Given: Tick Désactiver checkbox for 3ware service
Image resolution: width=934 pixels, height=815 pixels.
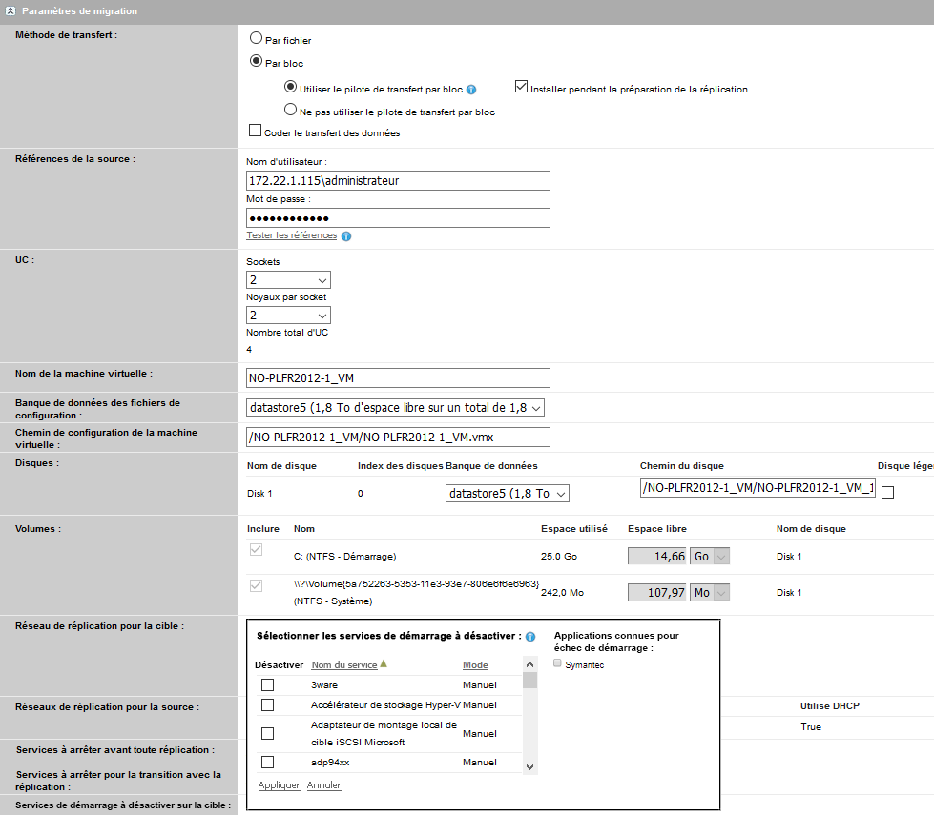Looking at the screenshot, I should pos(267,684).
